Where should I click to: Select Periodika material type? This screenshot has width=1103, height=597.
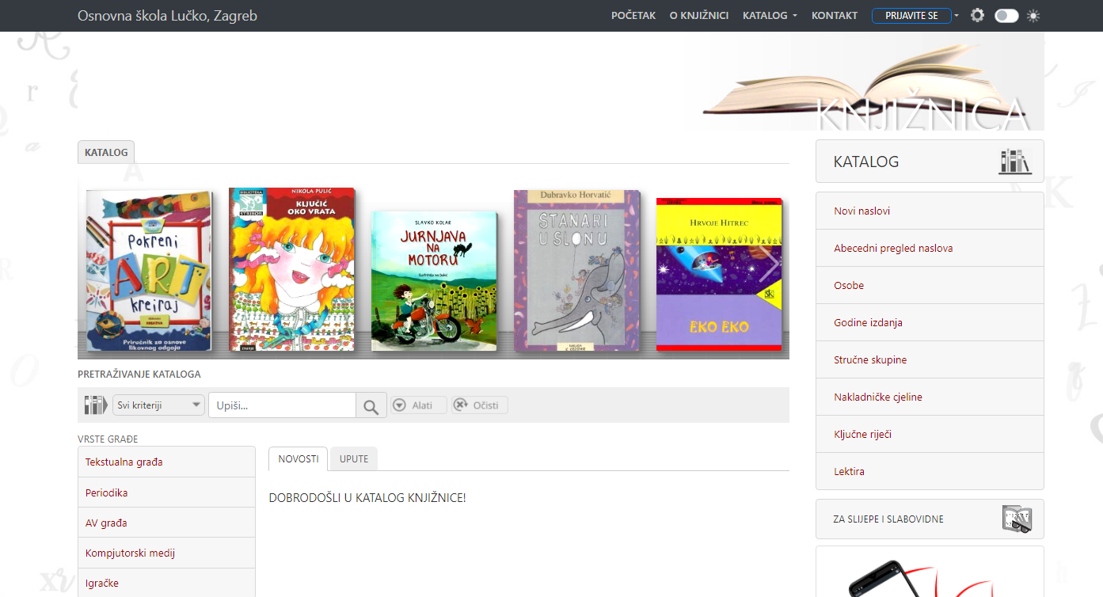pos(166,492)
